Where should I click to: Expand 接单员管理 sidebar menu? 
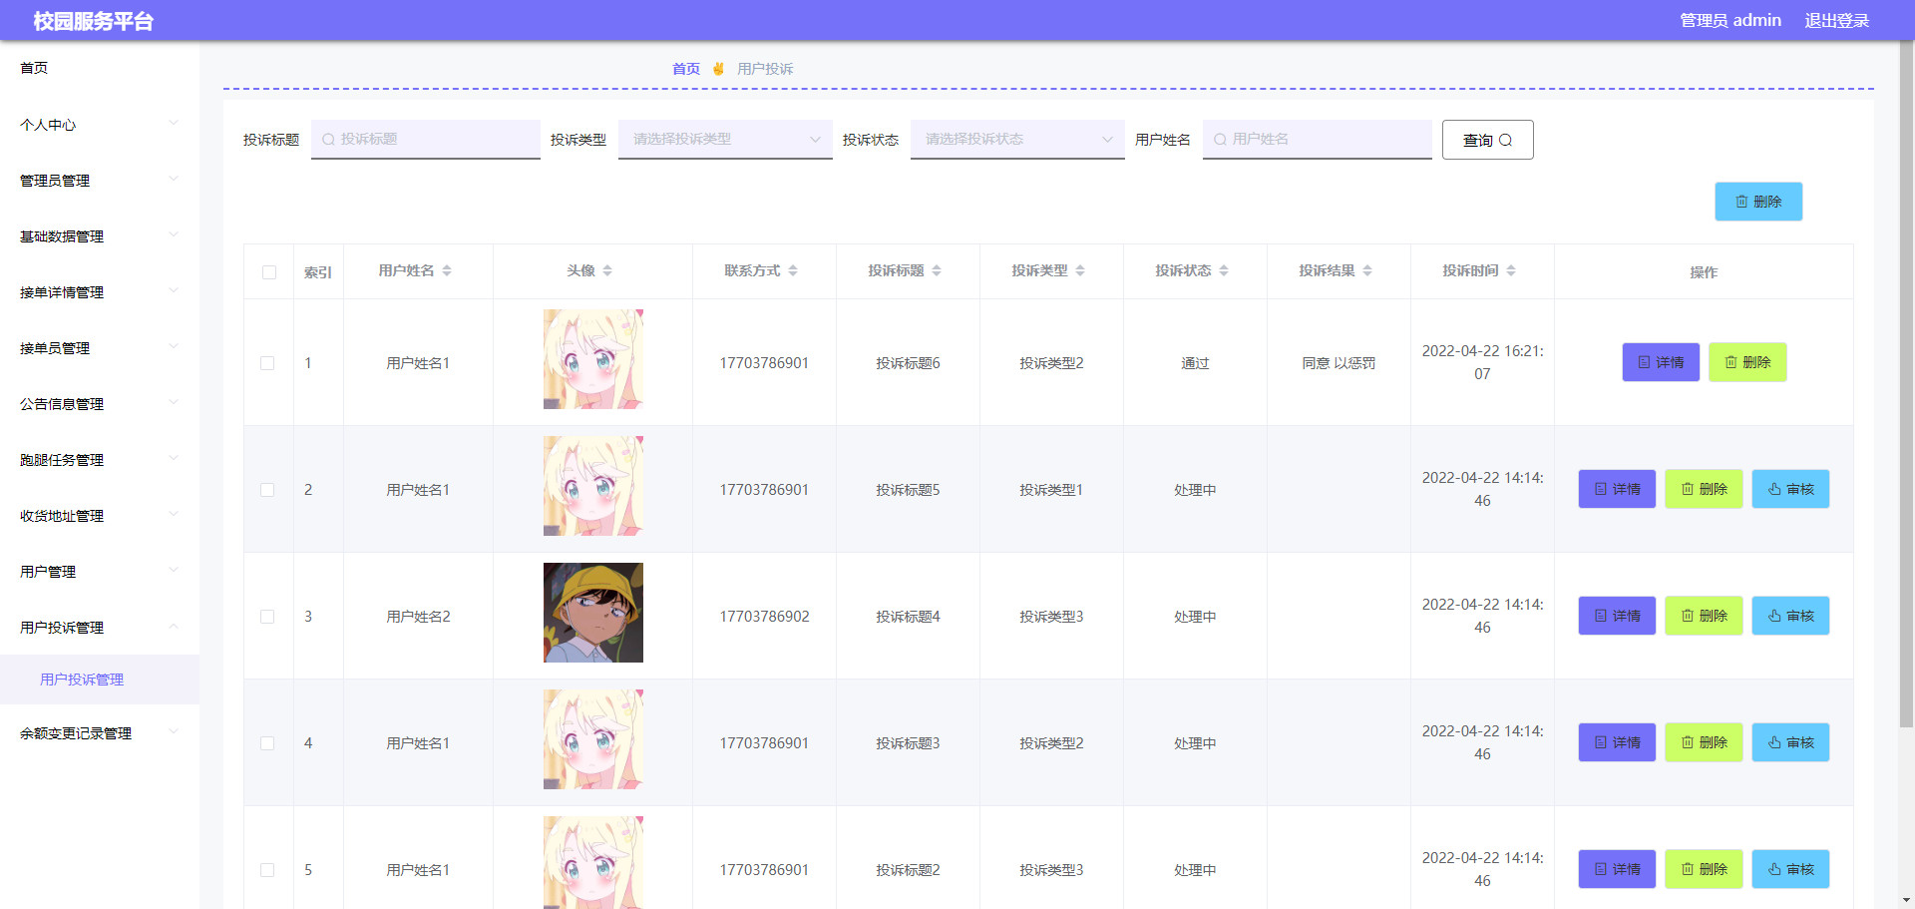coord(100,348)
